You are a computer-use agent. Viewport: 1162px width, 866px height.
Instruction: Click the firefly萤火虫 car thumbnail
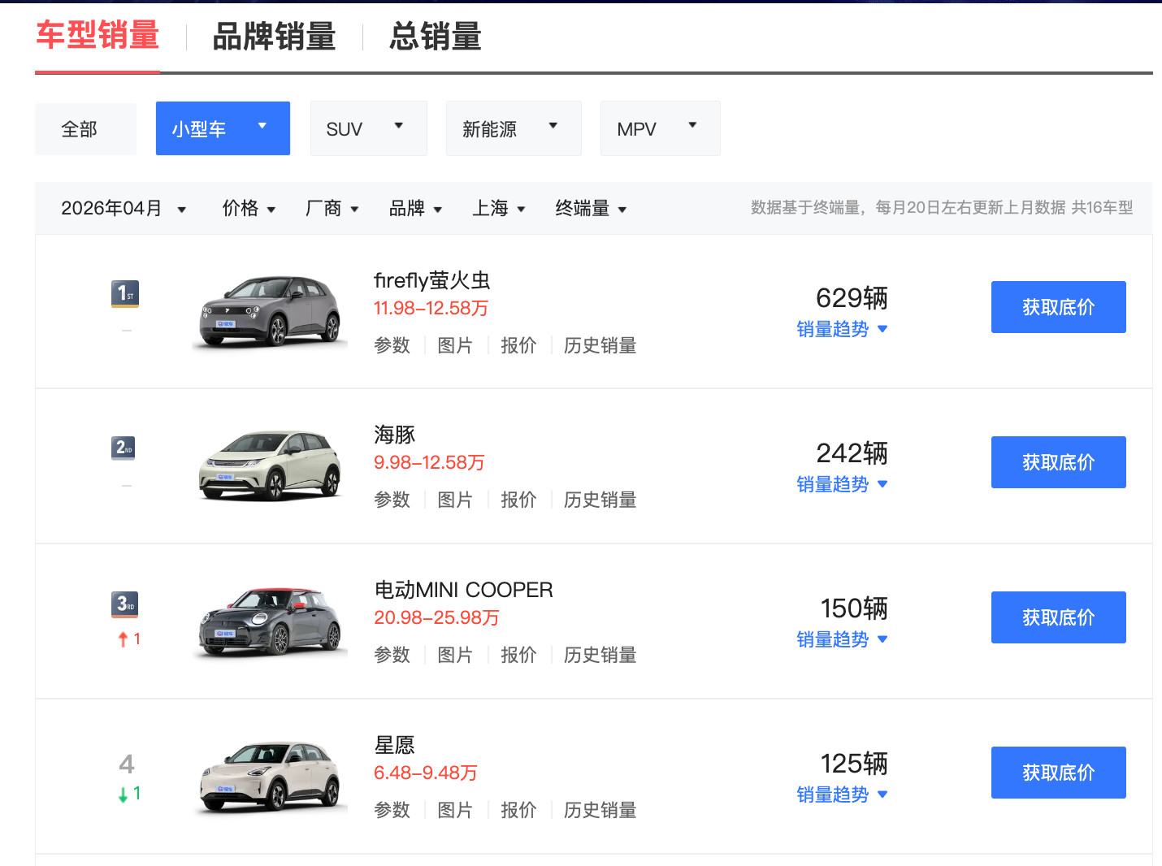click(x=271, y=311)
